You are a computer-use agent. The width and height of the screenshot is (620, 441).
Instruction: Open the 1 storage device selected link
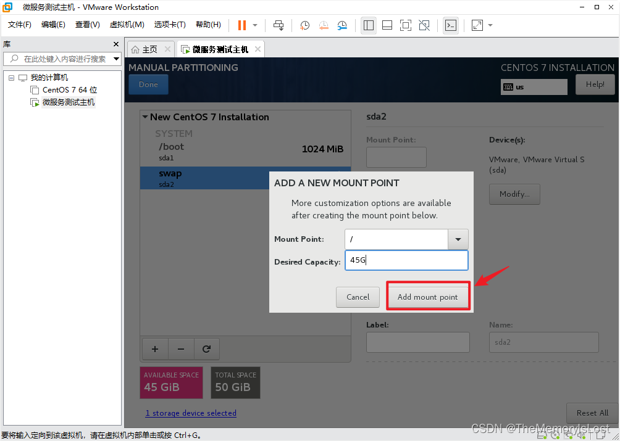click(x=191, y=413)
